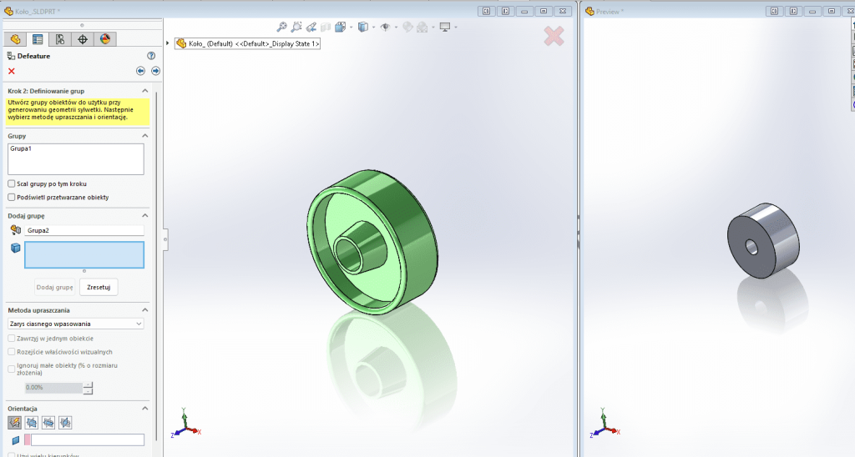Collapse the Orientacja section chevron
Image resolution: width=855 pixels, height=457 pixels.
144,409
